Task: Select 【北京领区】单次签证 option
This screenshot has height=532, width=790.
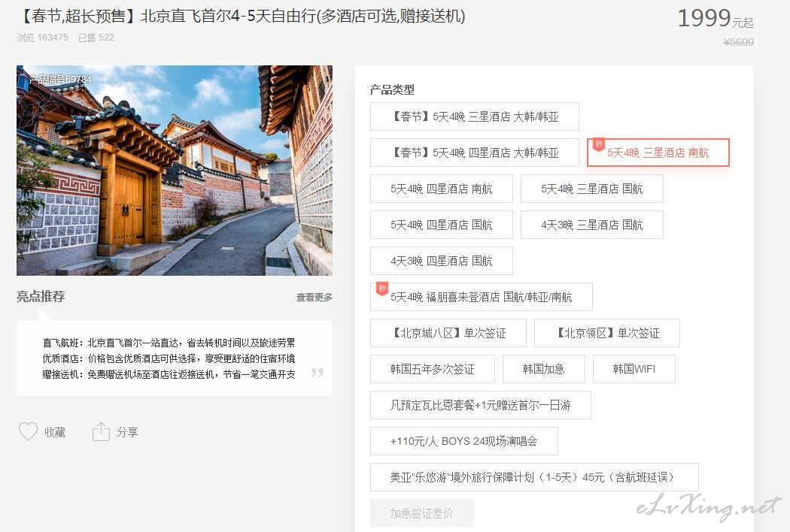Action: [x=607, y=333]
